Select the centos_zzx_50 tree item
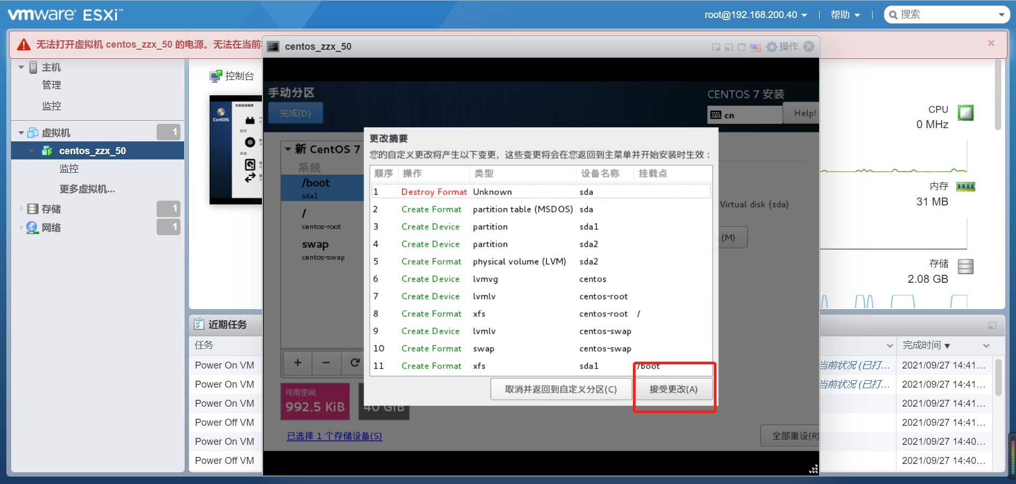 98,151
